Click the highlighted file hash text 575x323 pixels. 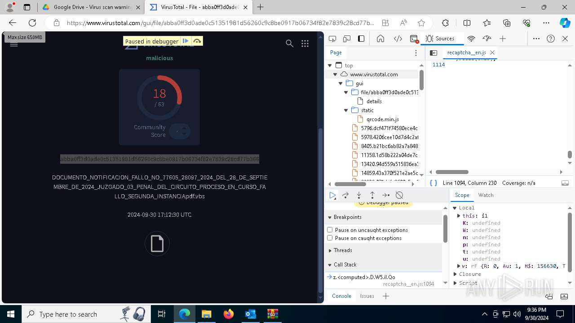point(159,159)
